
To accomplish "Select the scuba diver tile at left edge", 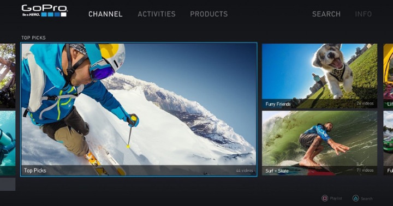I will (8, 143).
